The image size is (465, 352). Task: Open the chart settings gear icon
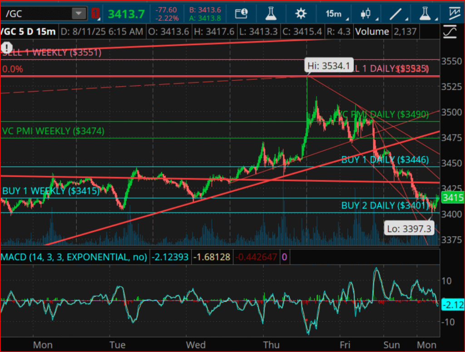(x=301, y=13)
